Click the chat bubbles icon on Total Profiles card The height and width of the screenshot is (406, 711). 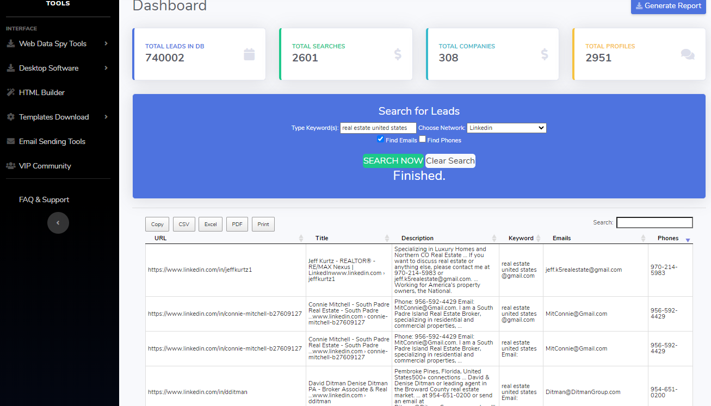[x=688, y=54]
